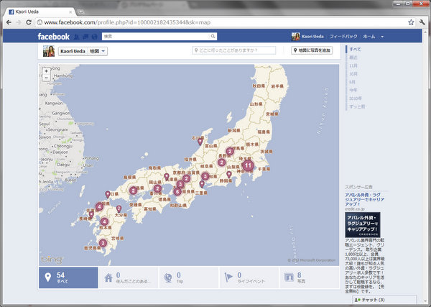Open the チャット (3) bar
431x307 pixels.
point(384,300)
